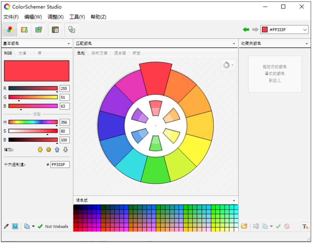Click the lighten color sun icon
312x243 pixels.
(40, 150)
